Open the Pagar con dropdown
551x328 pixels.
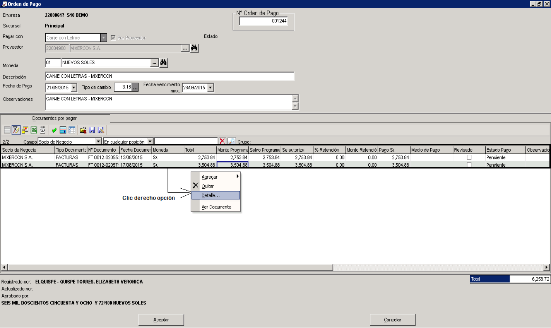(104, 38)
